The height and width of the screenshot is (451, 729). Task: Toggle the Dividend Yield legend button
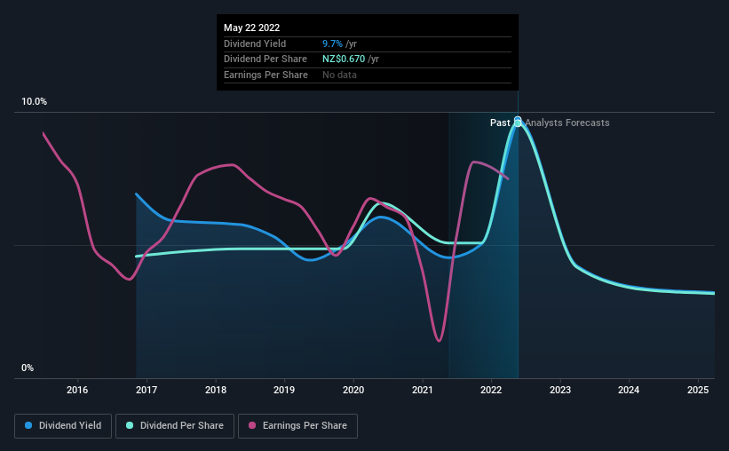(x=63, y=425)
